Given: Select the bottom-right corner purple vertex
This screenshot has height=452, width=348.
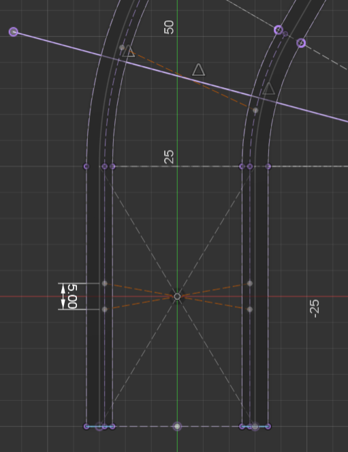Looking at the screenshot, I should pyautogui.click(x=268, y=426).
